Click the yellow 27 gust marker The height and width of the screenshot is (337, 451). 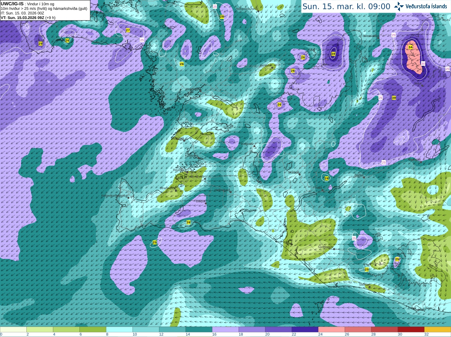(128, 30)
